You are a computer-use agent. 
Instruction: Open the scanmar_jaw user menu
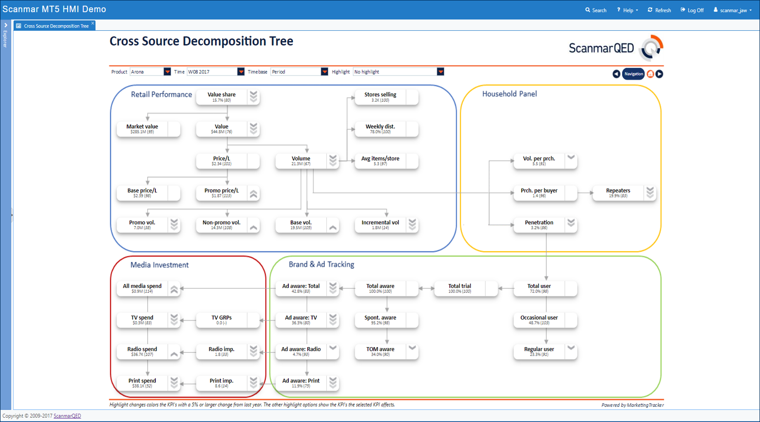click(x=732, y=10)
